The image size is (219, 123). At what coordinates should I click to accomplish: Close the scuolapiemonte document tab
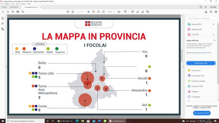[41, 7]
